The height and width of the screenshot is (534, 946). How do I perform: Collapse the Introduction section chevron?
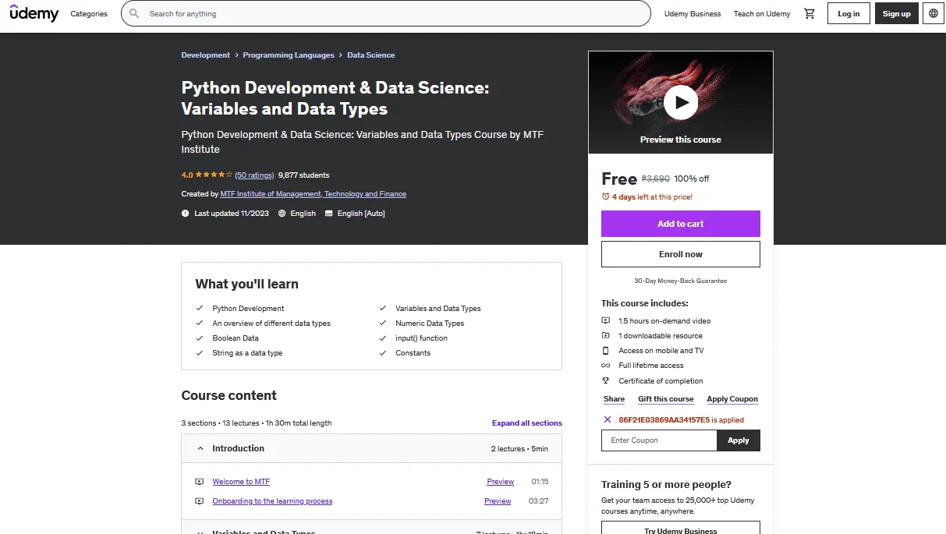pos(200,448)
